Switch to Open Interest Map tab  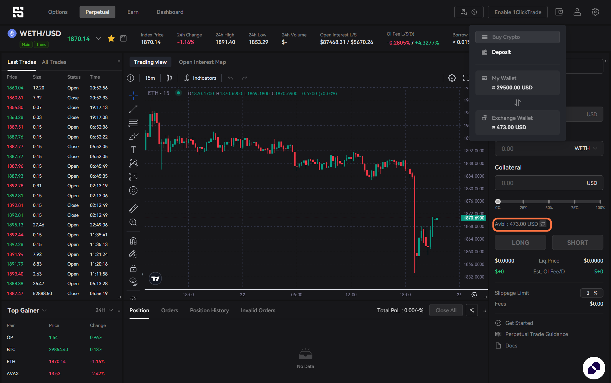(202, 62)
